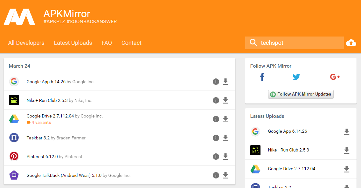The height and width of the screenshot is (188, 361).
Task: Download Google Drive from Latest Uploads sidebar
Action: click(346, 169)
